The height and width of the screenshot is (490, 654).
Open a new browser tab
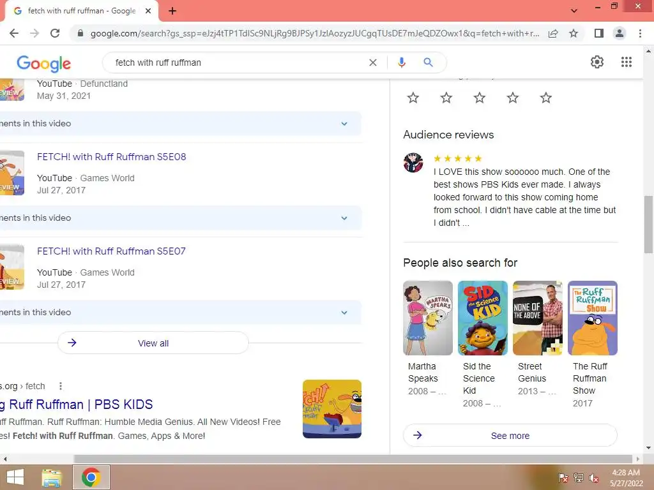click(x=172, y=11)
